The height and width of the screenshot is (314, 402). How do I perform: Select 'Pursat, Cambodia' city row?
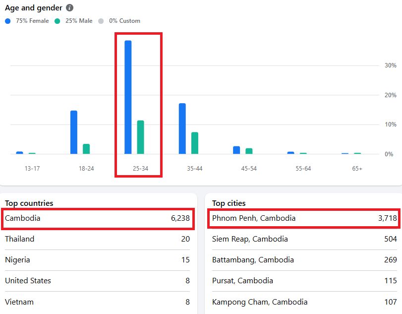click(304, 281)
